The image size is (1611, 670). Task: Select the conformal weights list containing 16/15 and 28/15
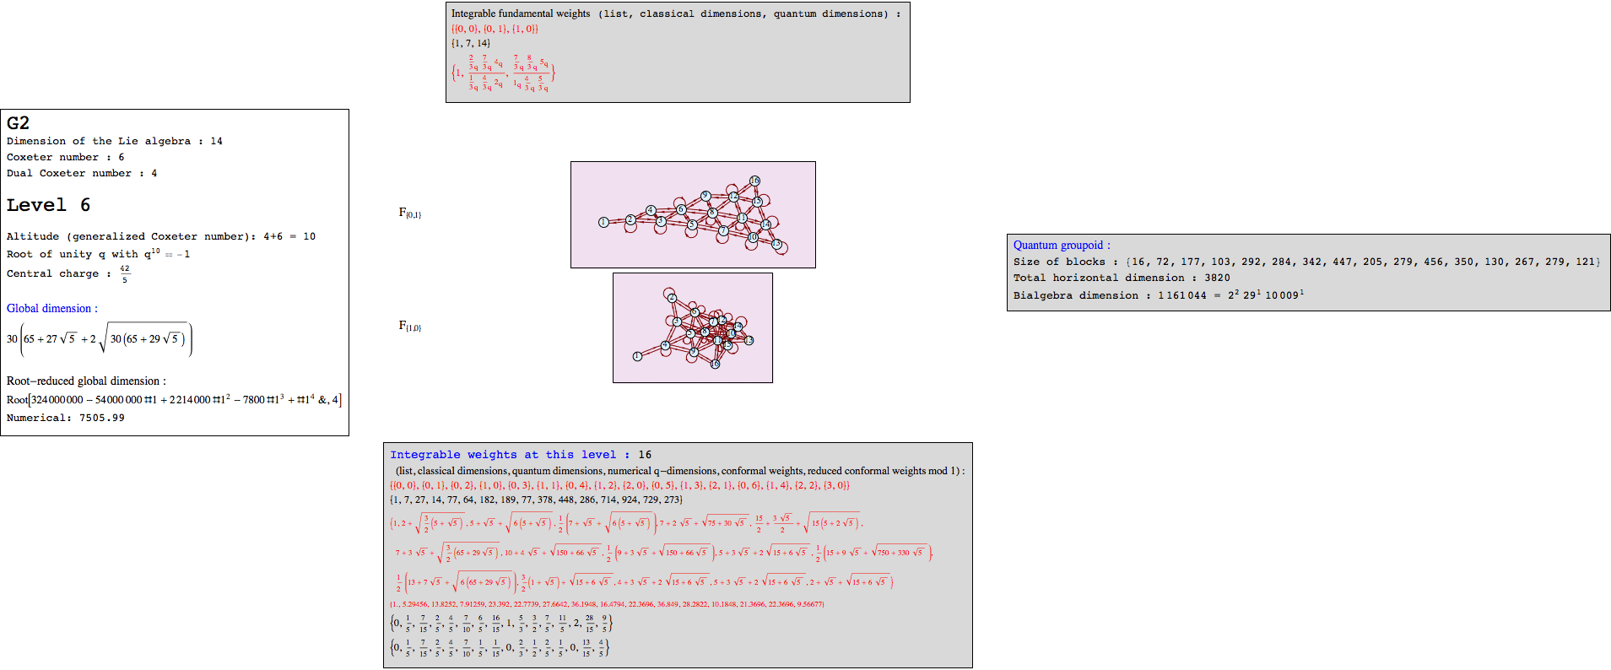[x=501, y=624]
